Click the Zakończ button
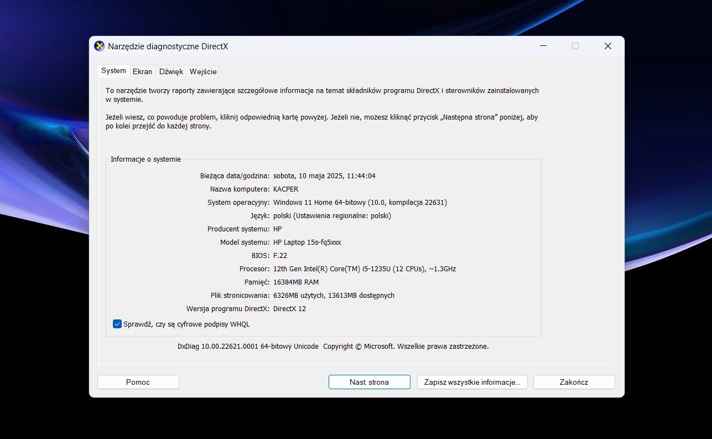 574,382
